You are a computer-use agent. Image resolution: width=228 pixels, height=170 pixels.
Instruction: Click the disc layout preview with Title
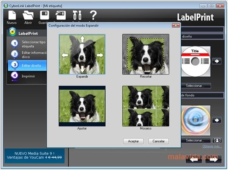(196, 61)
